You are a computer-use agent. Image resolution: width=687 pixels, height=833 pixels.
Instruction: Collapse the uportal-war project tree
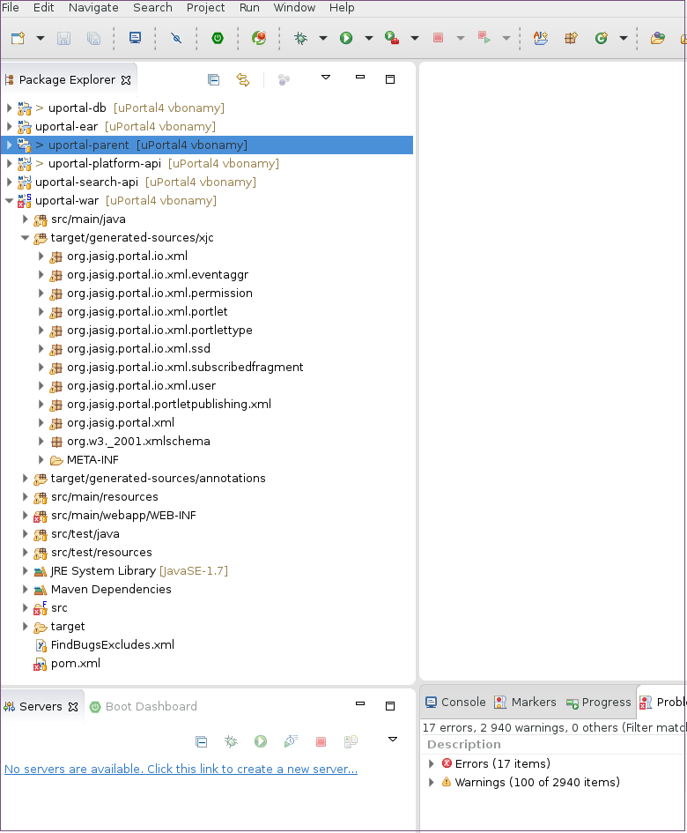[x=9, y=201]
